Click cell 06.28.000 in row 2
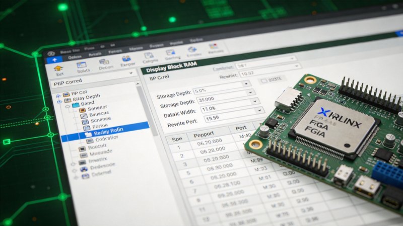This screenshot has width=403, height=226. (213, 150)
